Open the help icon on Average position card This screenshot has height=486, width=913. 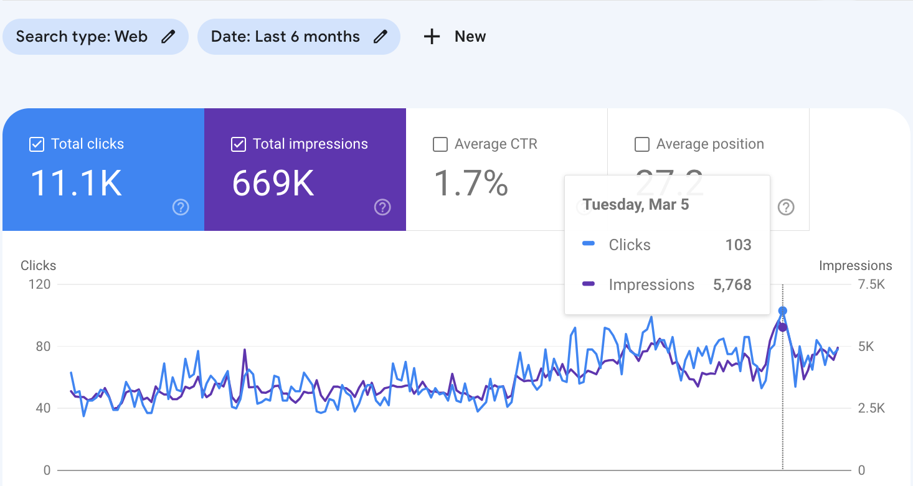pos(786,208)
